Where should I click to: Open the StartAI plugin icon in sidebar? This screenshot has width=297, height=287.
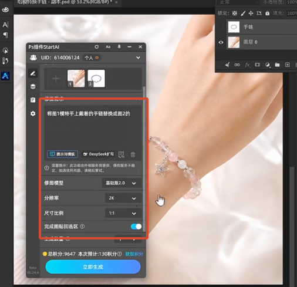[x=5, y=76]
